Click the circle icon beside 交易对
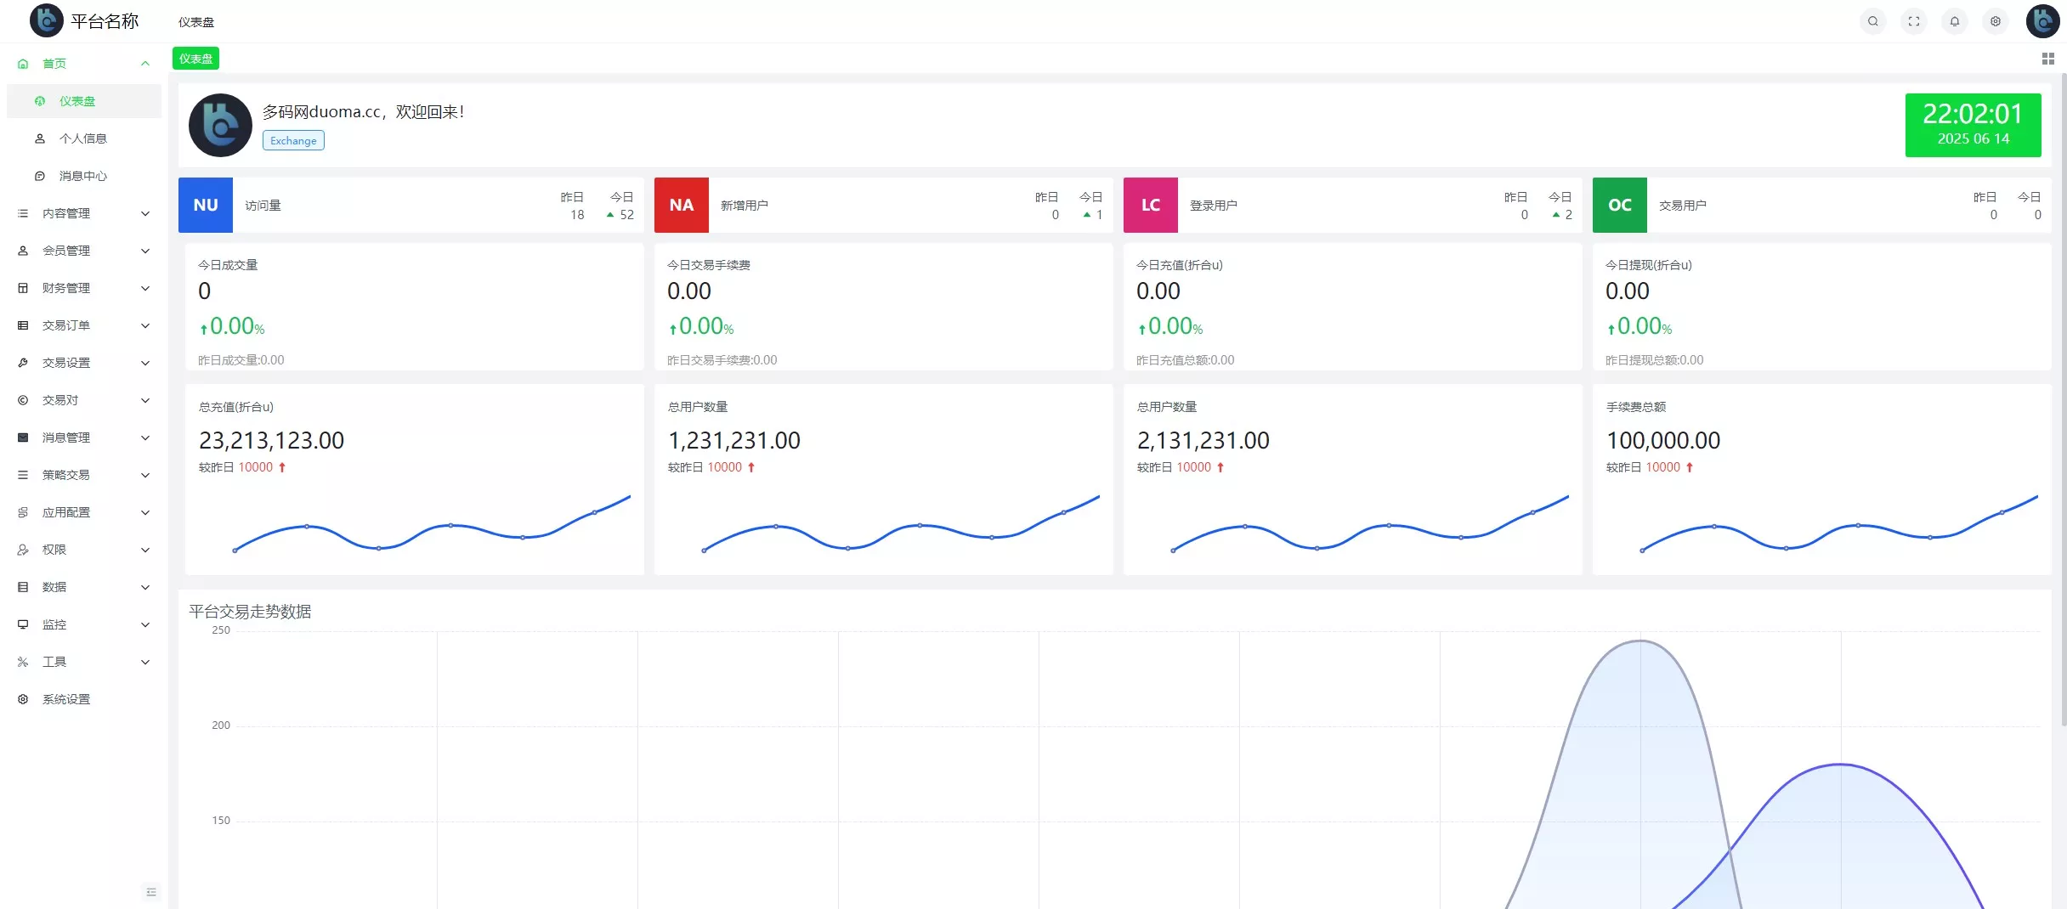The height and width of the screenshot is (909, 2067). pyautogui.click(x=23, y=400)
